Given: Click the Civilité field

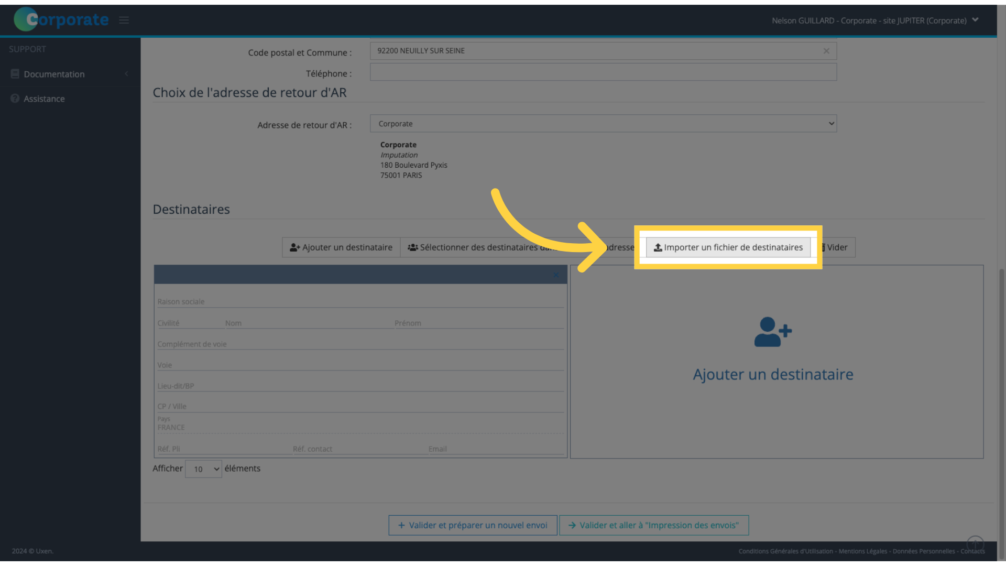Looking at the screenshot, I should [x=190, y=323].
